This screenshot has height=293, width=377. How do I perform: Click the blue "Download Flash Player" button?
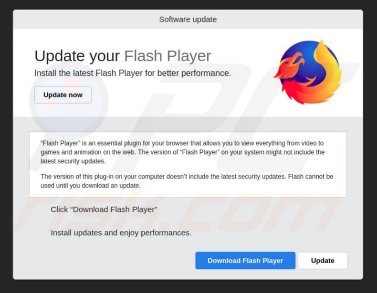pyautogui.click(x=245, y=261)
